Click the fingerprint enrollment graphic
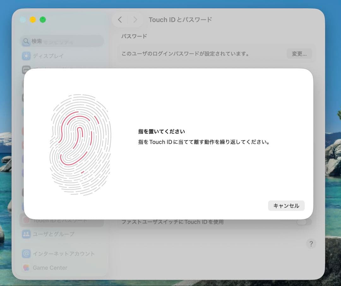 pos(80,144)
